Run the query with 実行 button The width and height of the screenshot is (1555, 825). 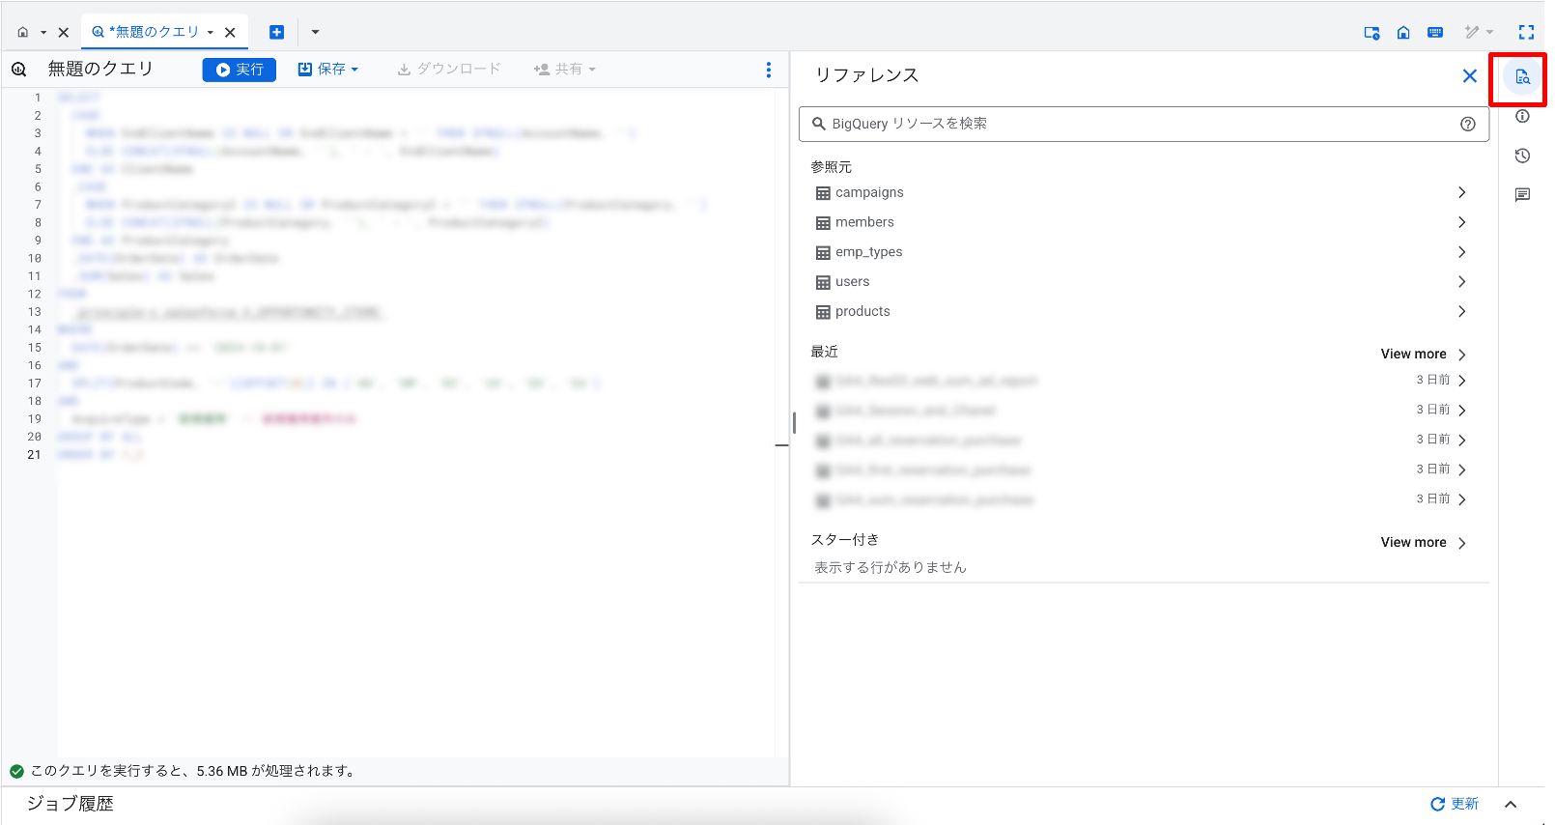coord(239,70)
